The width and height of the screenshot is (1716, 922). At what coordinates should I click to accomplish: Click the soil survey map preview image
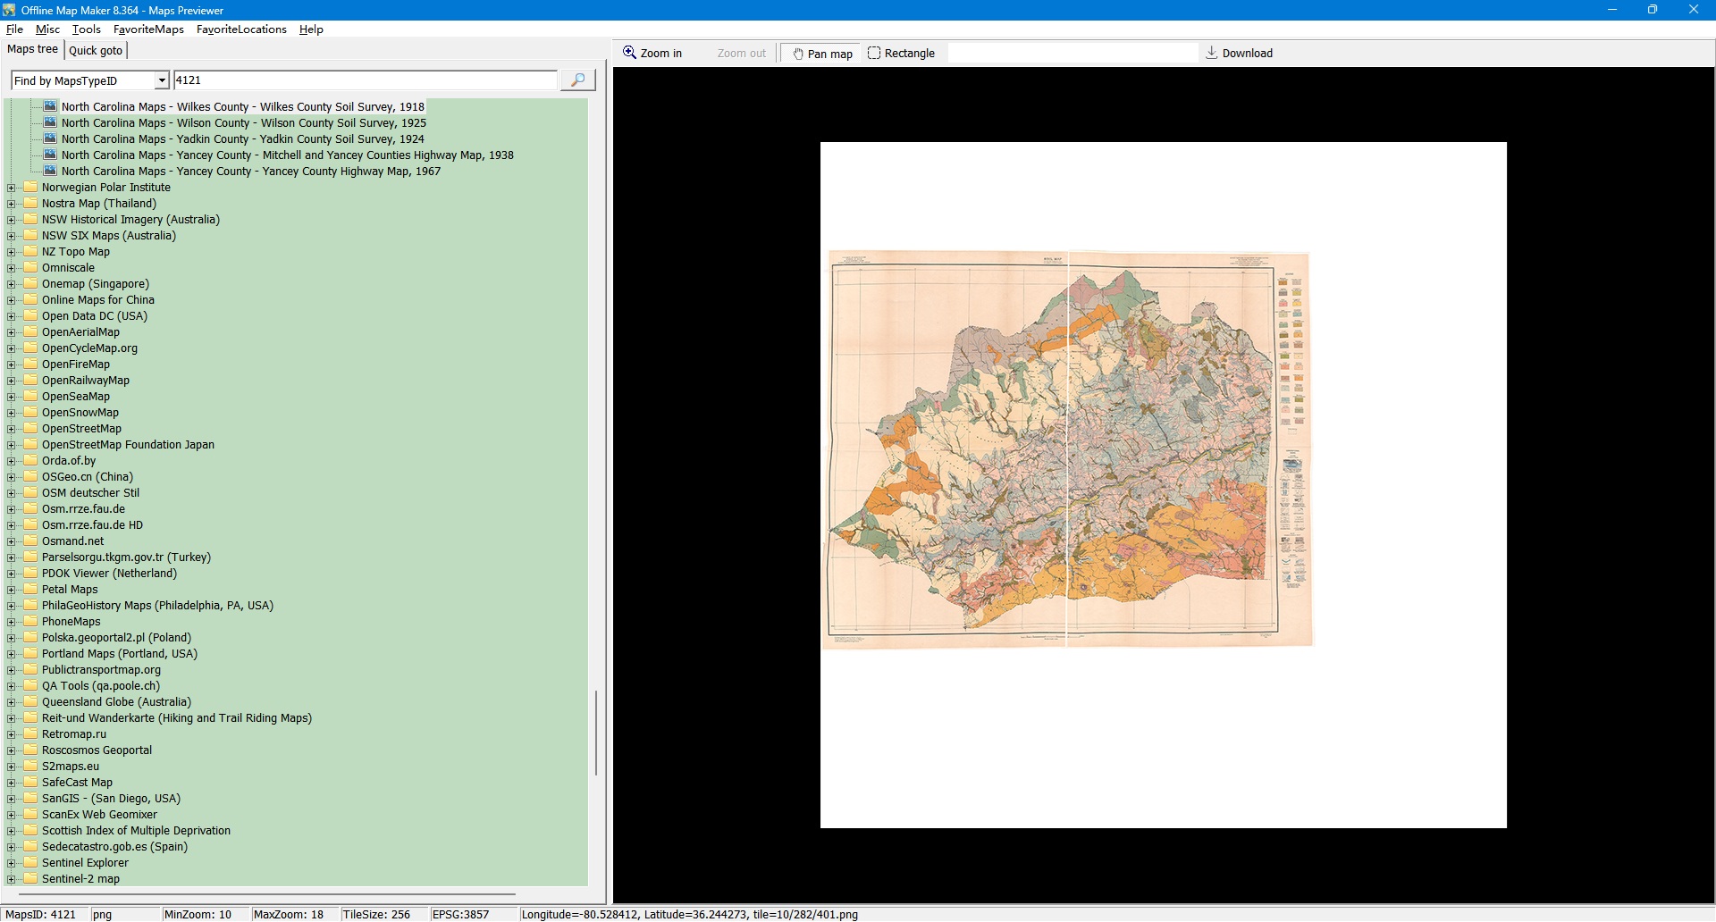click(x=1068, y=448)
